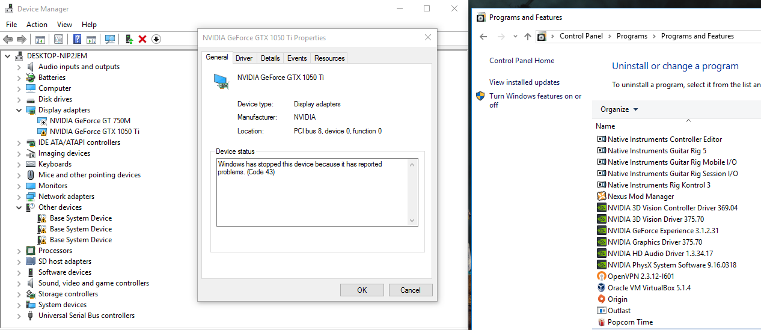Screen dimensions: 761x330
Task: Switch to the Resources tab
Action: click(329, 58)
